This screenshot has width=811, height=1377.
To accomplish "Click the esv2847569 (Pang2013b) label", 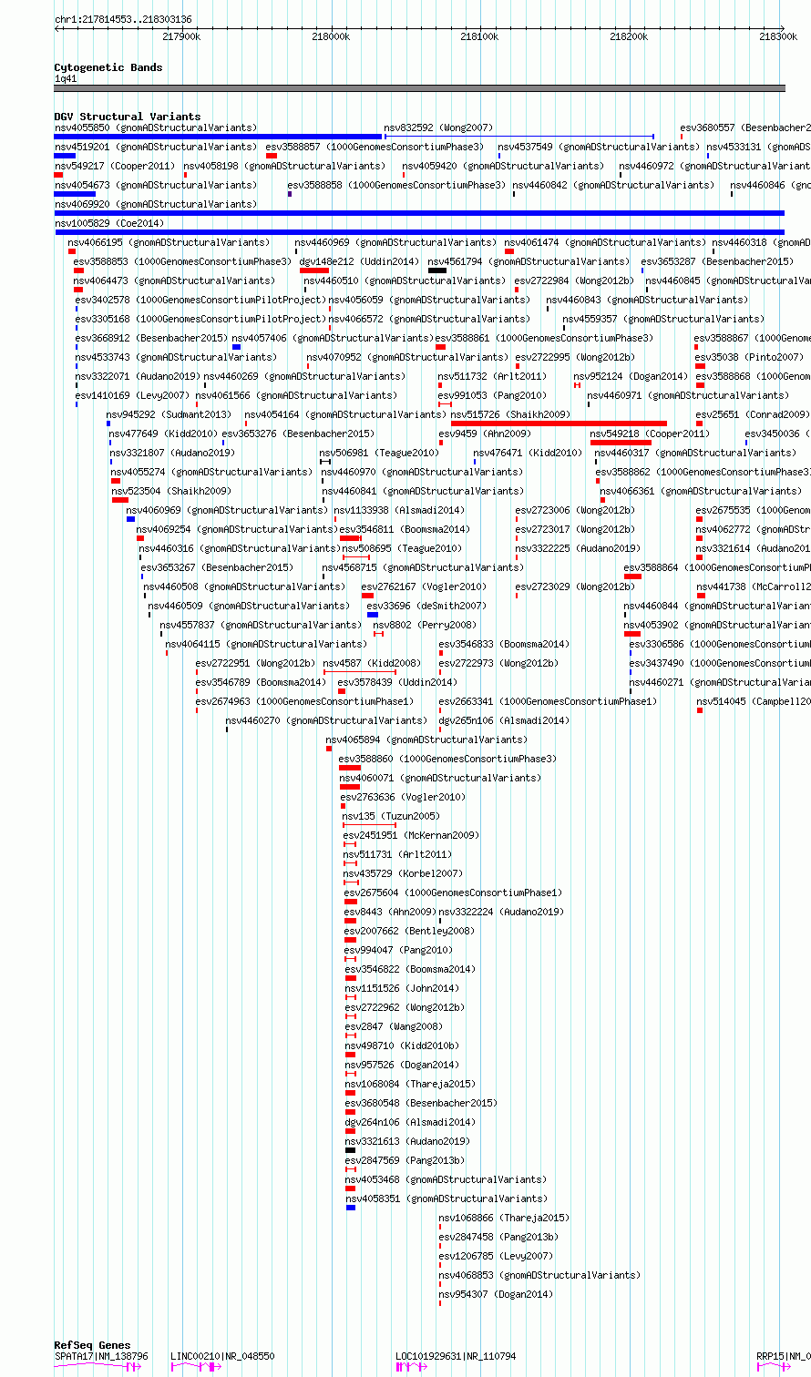I will pos(405,1160).
